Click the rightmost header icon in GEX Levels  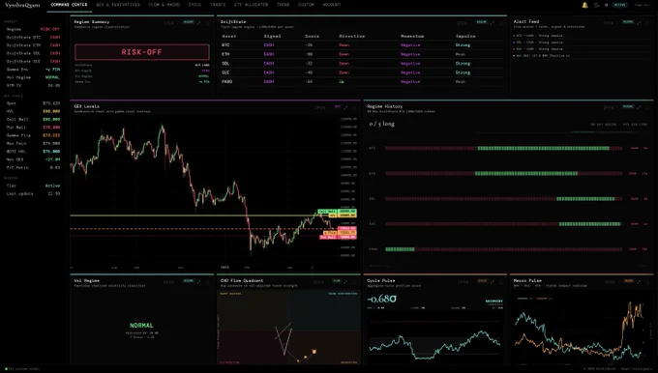pyautogui.click(x=354, y=107)
